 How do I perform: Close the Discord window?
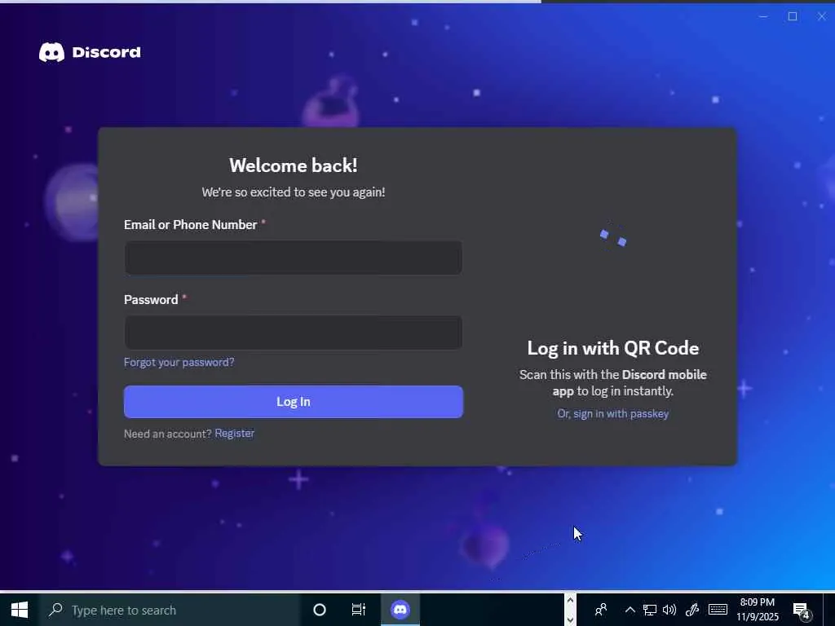click(821, 16)
